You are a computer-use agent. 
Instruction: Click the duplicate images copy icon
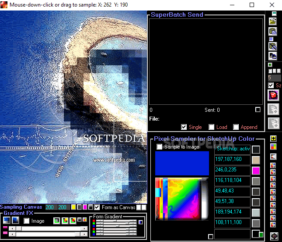tap(273, 56)
